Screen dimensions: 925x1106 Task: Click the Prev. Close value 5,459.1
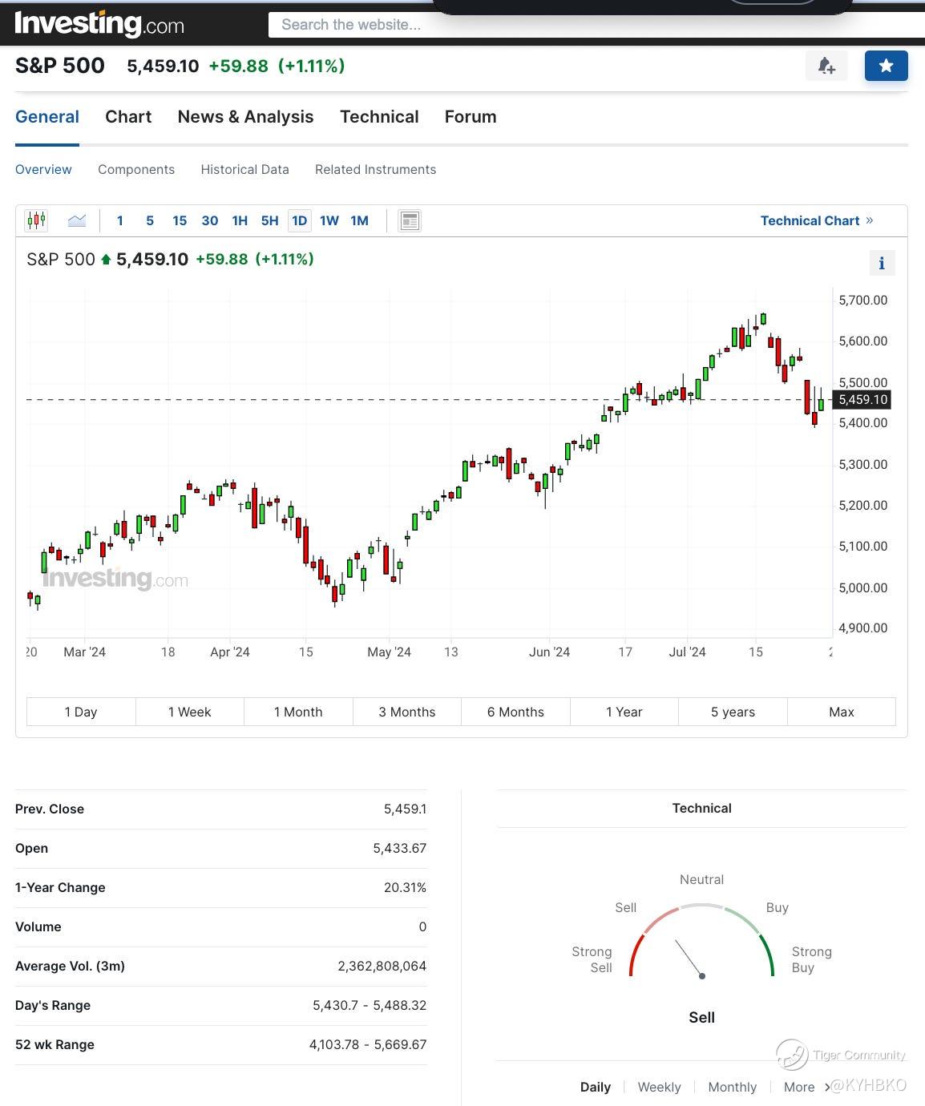pos(405,809)
